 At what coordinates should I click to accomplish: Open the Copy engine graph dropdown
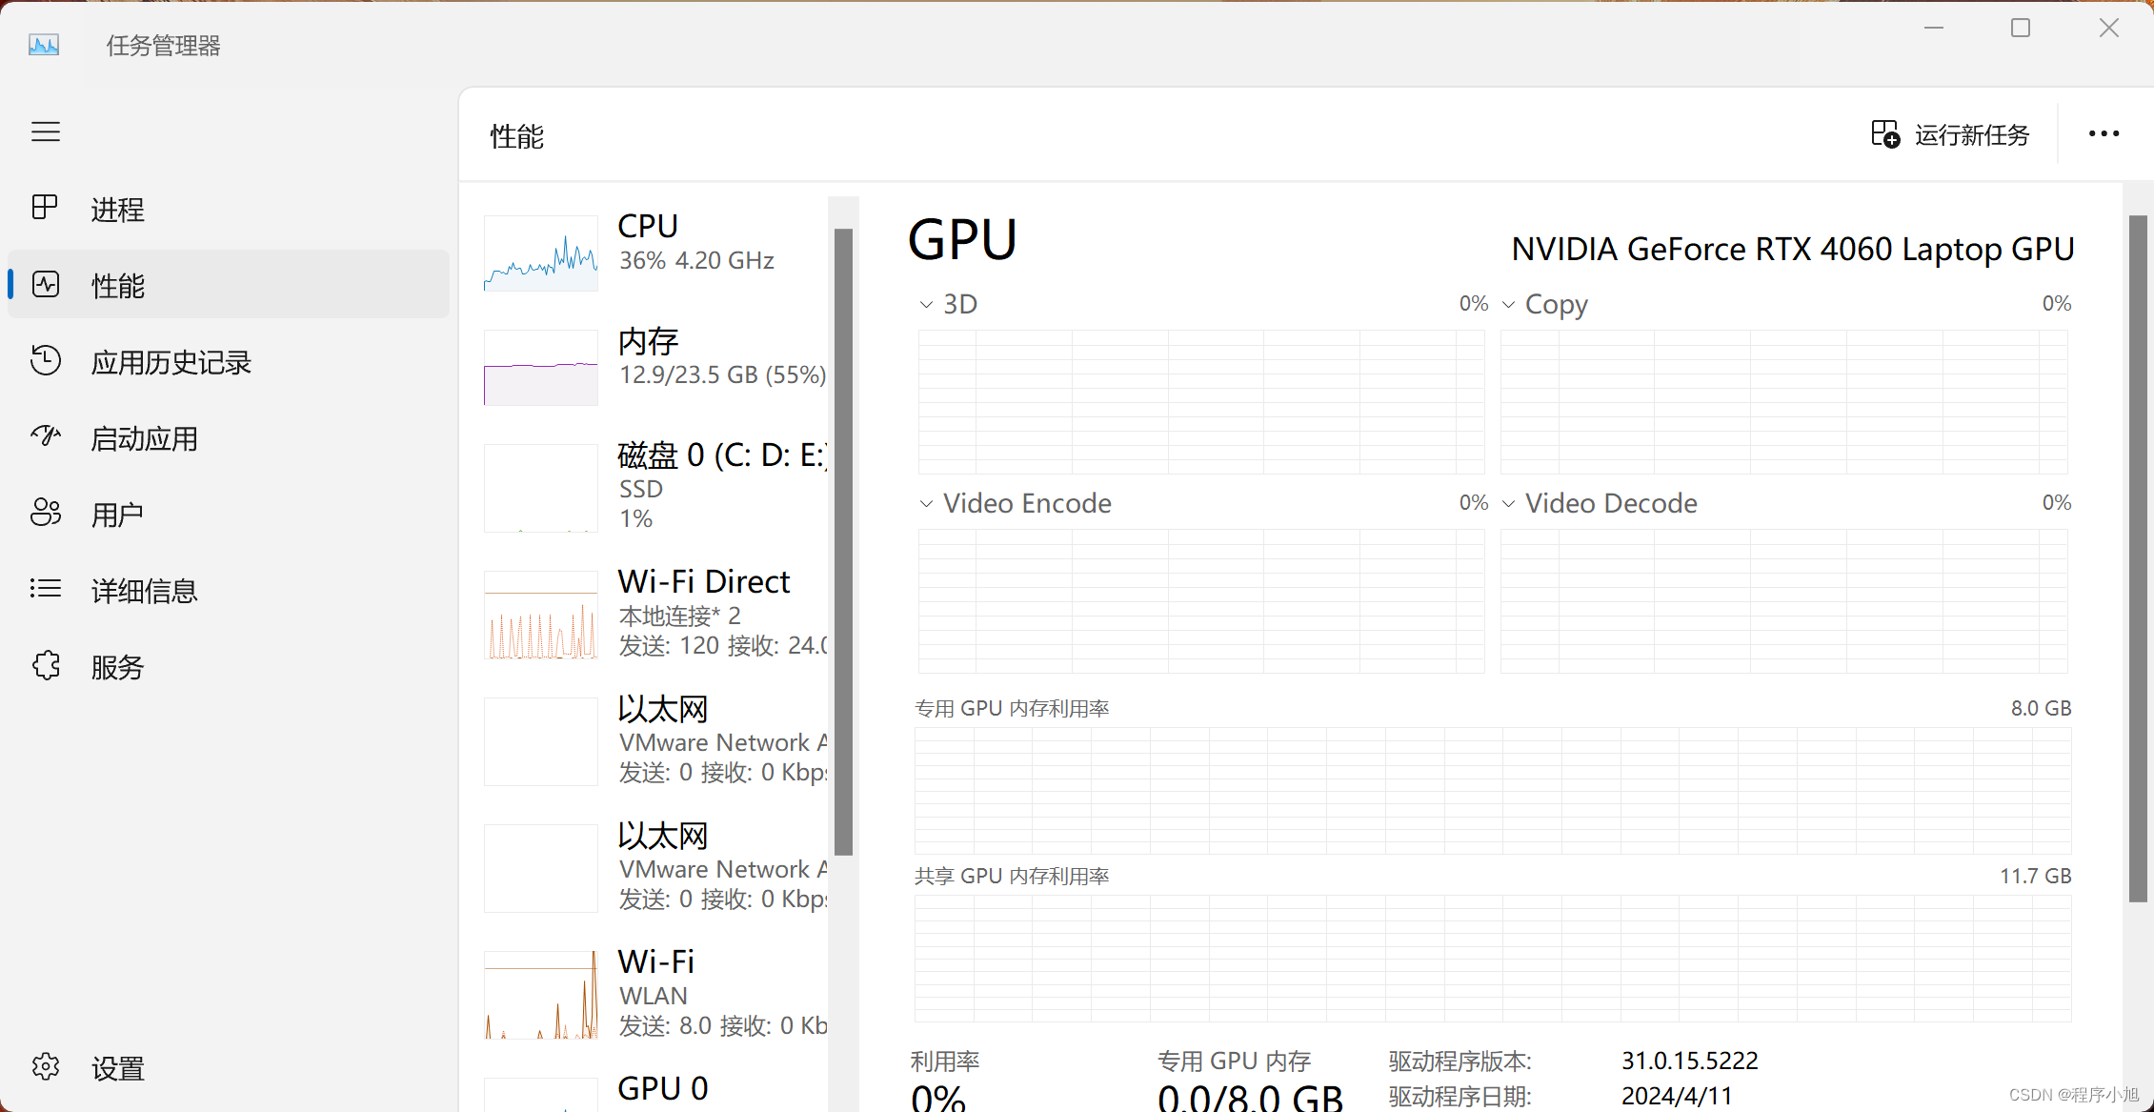[x=1508, y=305]
